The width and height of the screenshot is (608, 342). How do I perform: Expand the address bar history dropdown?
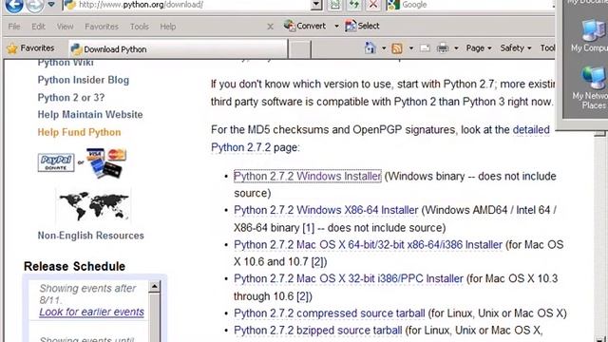316,5
